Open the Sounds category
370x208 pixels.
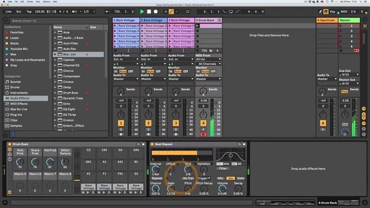pos(16,82)
